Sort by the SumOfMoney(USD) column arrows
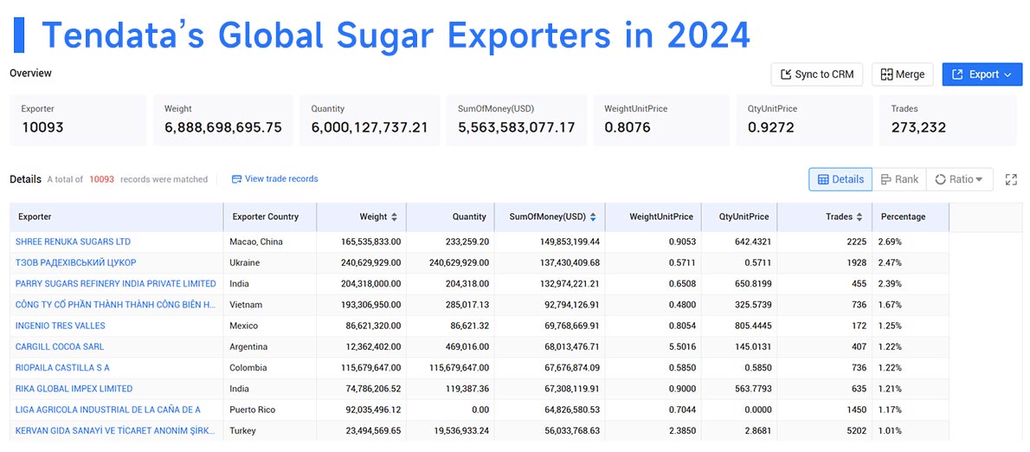Viewport: 1030px width, 452px height. click(593, 216)
